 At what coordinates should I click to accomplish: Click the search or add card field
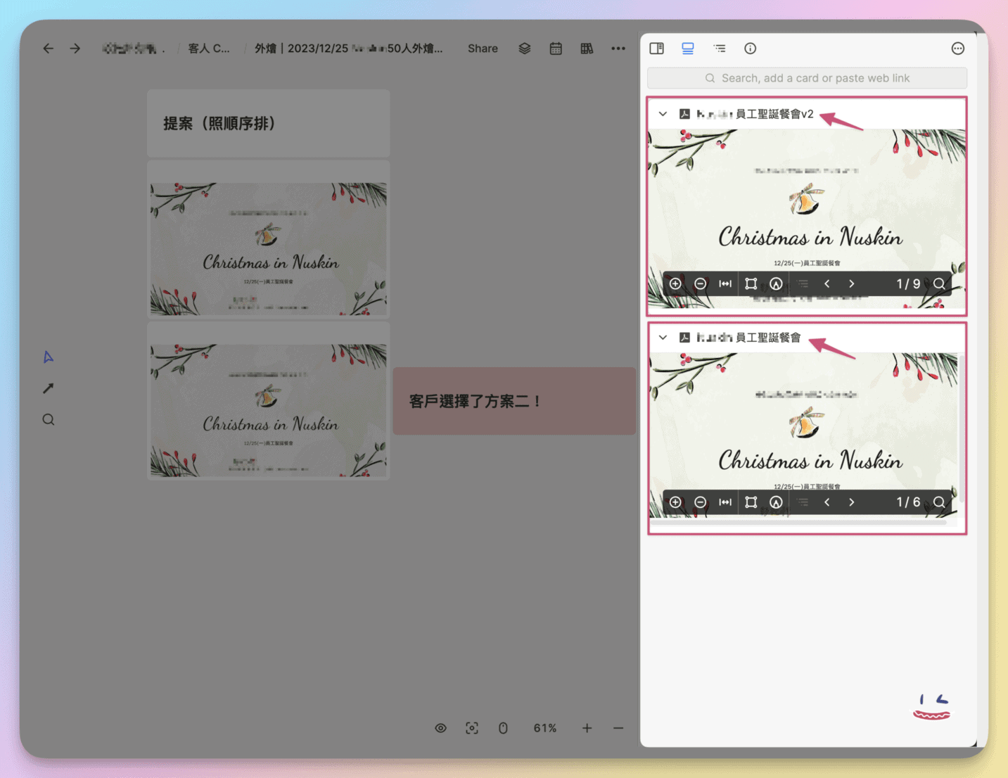tap(807, 78)
